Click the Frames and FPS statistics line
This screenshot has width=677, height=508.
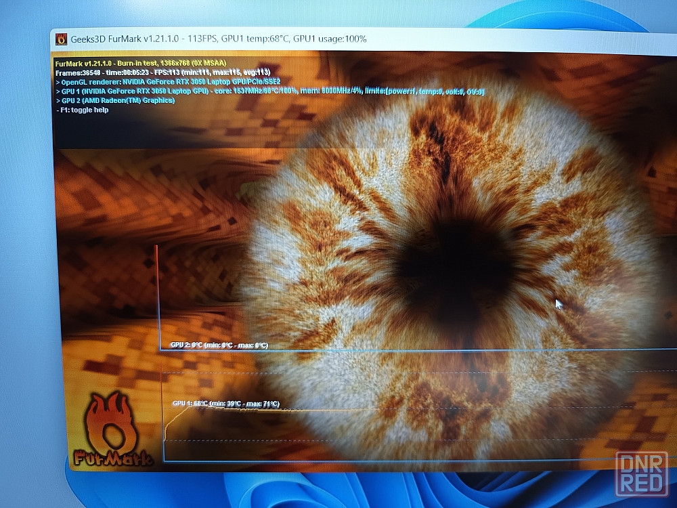click(162, 72)
